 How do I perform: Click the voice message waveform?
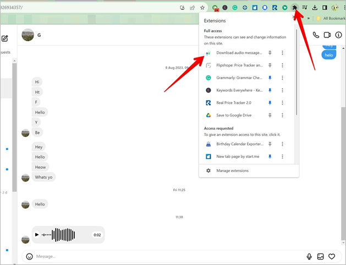(x=58, y=235)
